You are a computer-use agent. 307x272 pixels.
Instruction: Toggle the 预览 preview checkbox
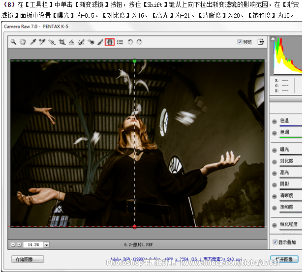click(240, 42)
